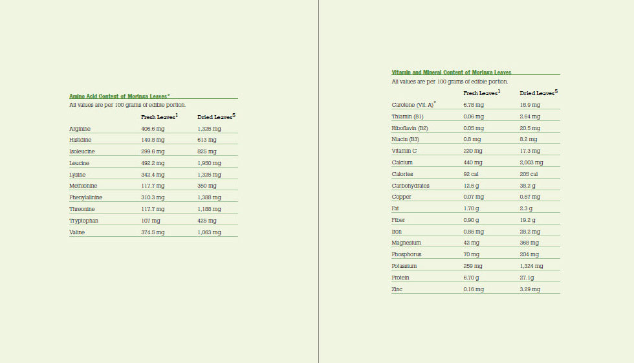Select the Protein dried value 27.1g
634x363 pixels.
click(x=529, y=278)
